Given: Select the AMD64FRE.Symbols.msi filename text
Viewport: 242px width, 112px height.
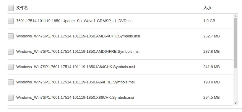Looking at the screenshot, I should click(78, 52).
